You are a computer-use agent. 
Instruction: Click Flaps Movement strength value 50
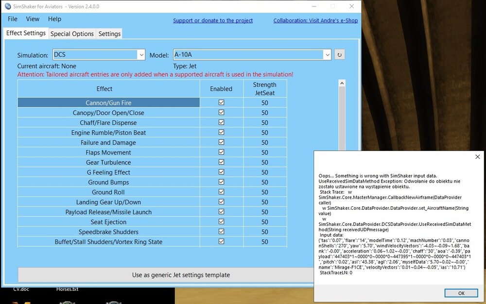pos(265,152)
